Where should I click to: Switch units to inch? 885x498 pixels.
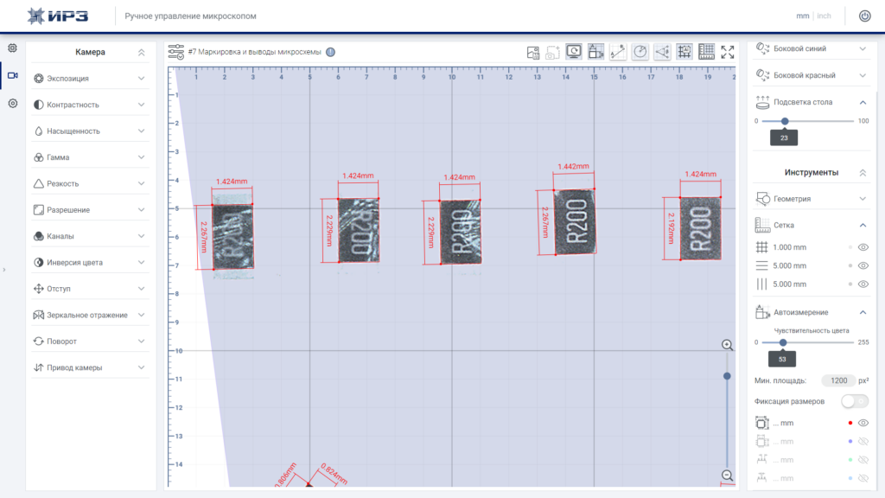point(824,16)
